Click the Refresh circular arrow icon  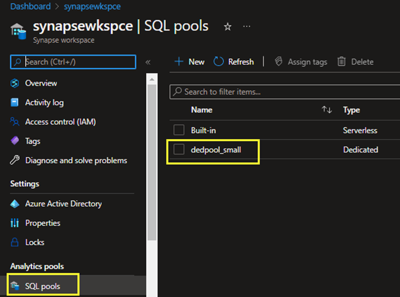click(218, 62)
